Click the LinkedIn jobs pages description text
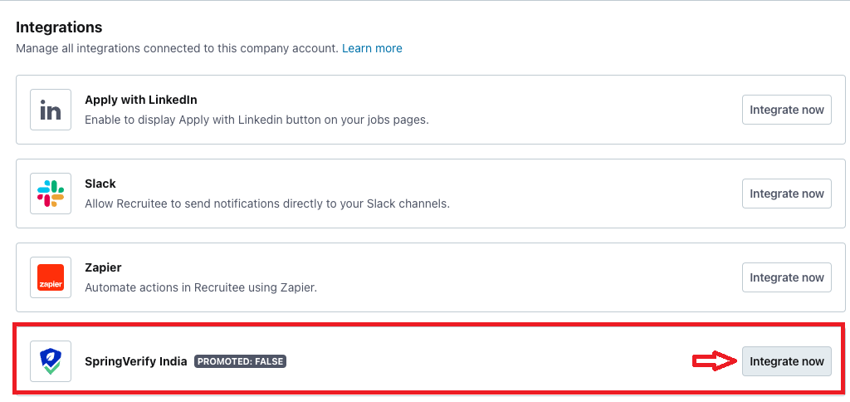 257,120
